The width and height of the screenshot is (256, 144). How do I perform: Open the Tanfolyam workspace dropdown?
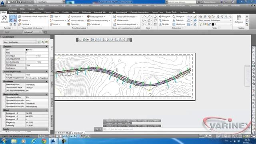pyautogui.click(x=49, y=2)
